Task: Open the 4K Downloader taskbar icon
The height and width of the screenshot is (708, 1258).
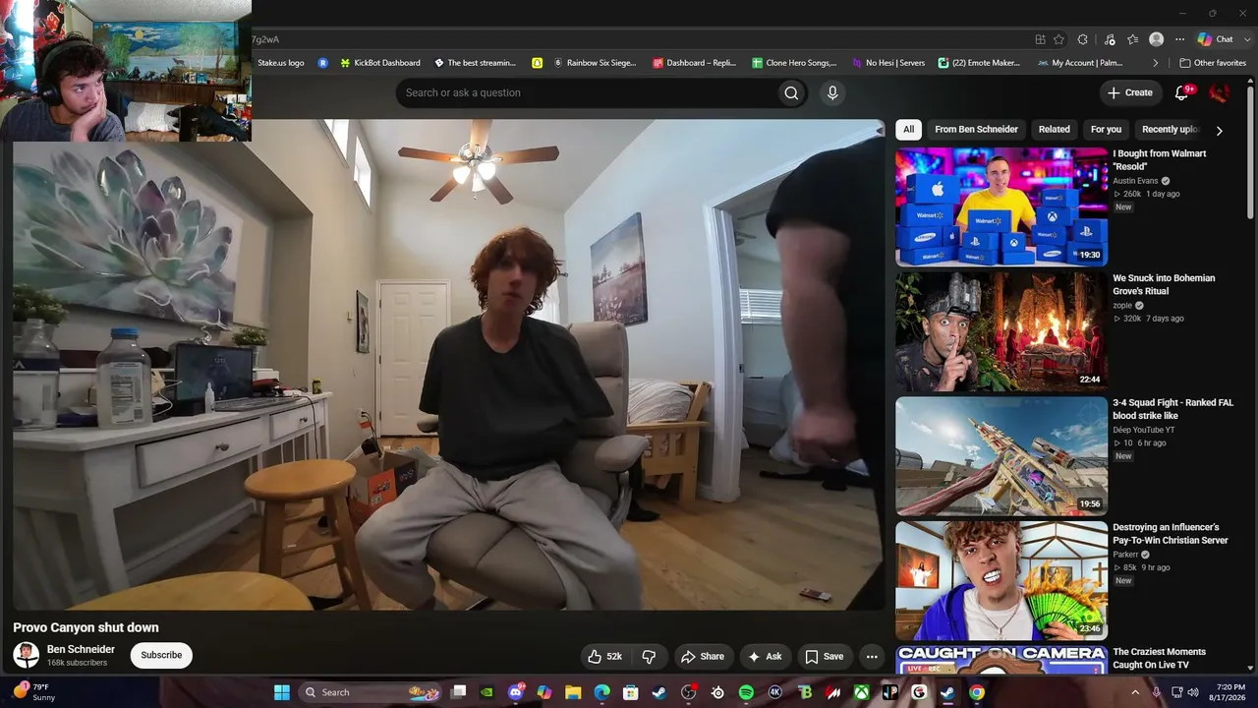Action: 774,692
